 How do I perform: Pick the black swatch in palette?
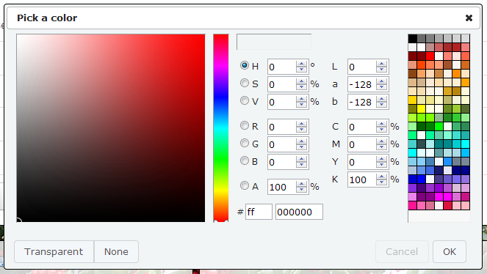coord(413,38)
